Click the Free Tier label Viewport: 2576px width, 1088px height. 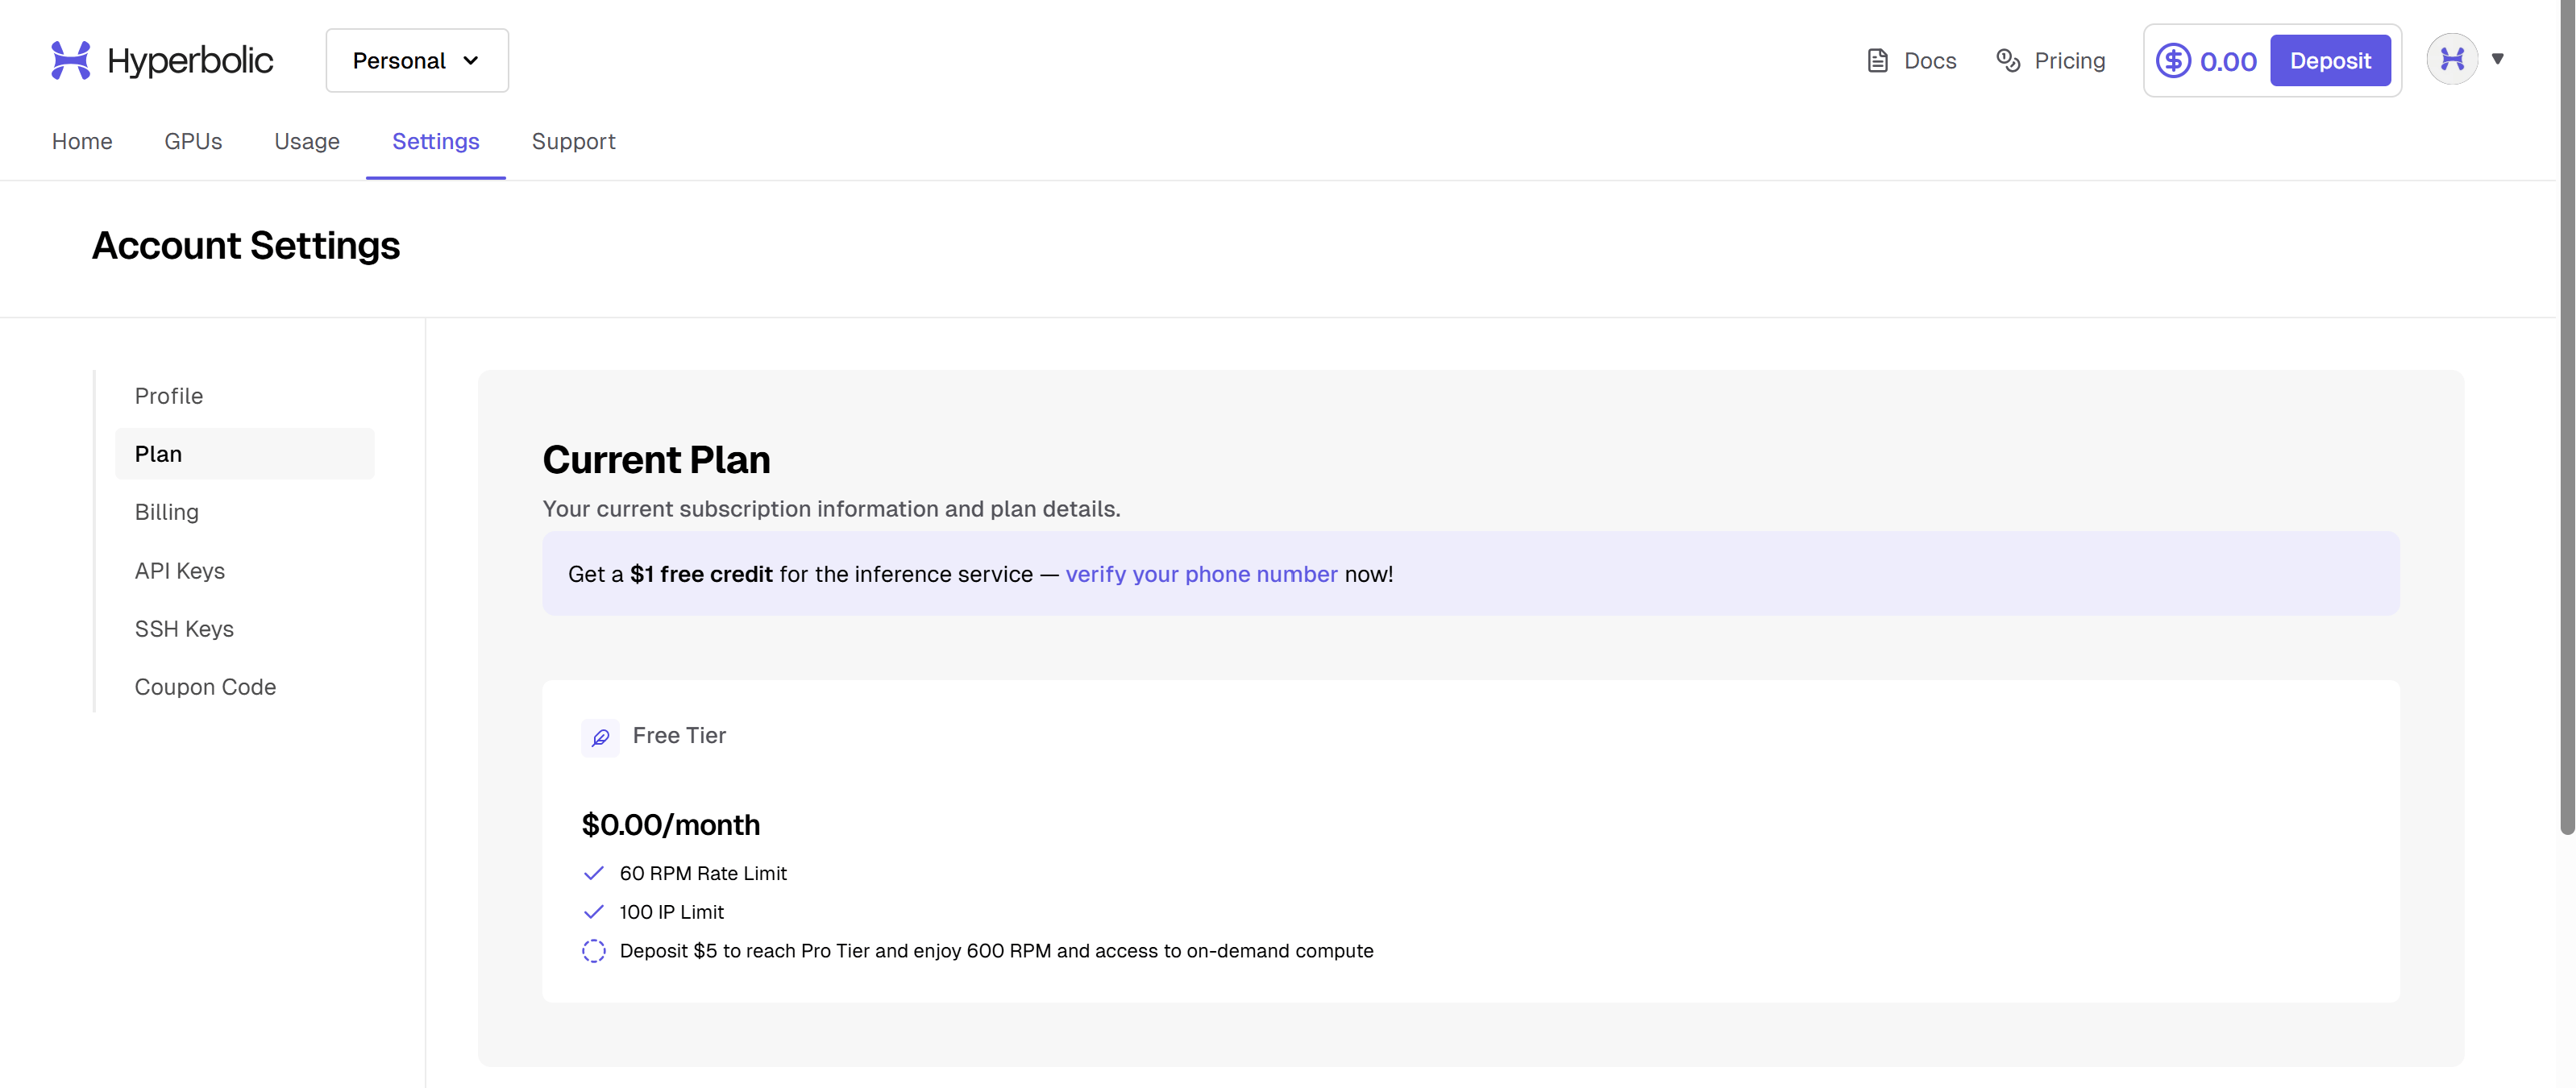[679, 736]
